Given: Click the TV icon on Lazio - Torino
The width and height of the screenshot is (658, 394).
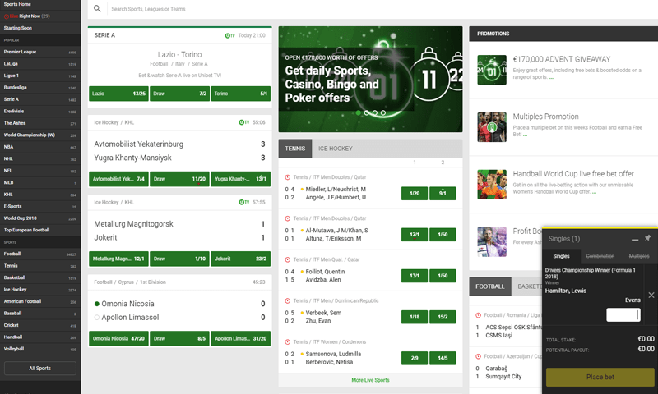Looking at the screenshot, I should pyautogui.click(x=229, y=35).
